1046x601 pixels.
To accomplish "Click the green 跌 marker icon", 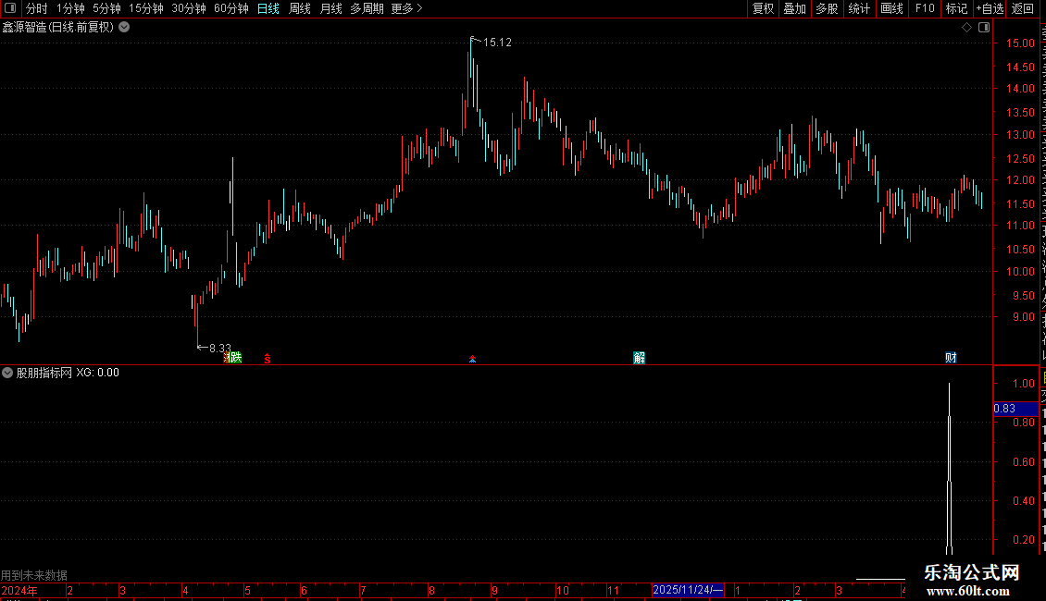I will [x=235, y=358].
